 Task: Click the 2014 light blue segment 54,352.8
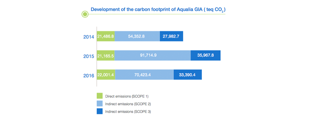click(137, 36)
